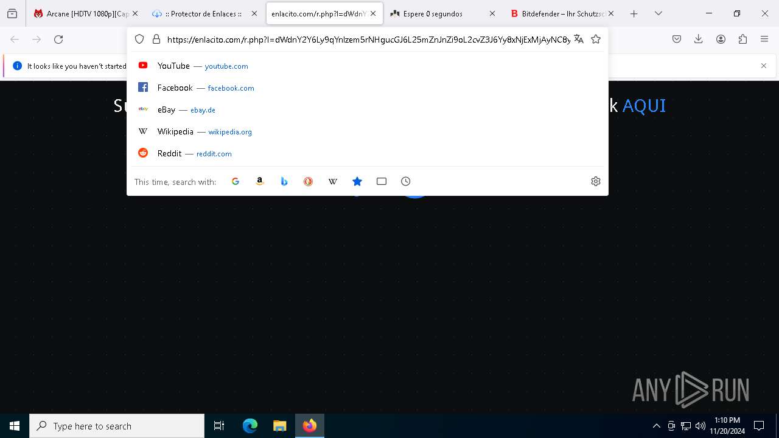This screenshot has height=438, width=779.
Task: Close the Arcane [HDTV 1080p] tab
Action: pyautogui.click(x=135, y=13)
